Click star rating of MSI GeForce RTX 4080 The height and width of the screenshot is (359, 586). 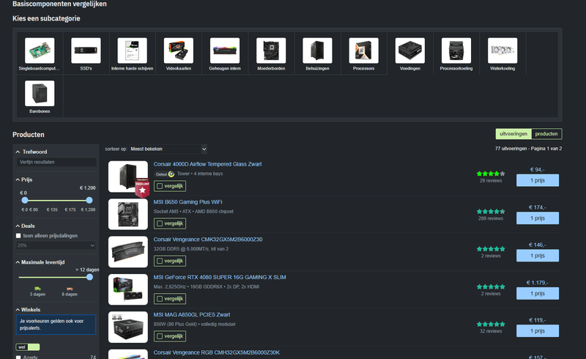coord(491,286)
